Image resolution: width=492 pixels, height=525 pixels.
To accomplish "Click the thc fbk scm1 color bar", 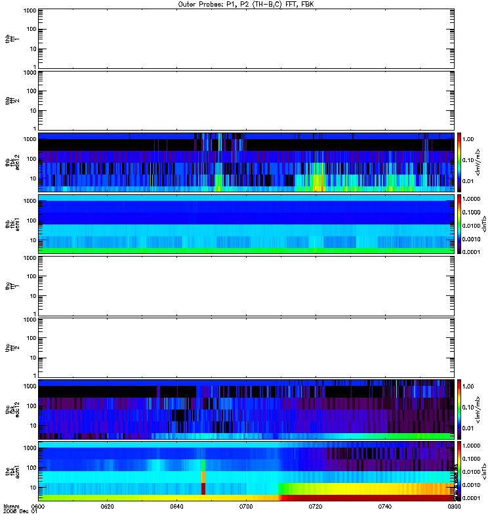I will pyautogui.click(x=459, y=471).
